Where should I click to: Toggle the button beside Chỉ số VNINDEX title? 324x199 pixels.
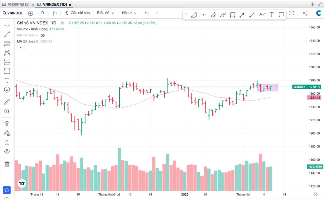[62, 23]
